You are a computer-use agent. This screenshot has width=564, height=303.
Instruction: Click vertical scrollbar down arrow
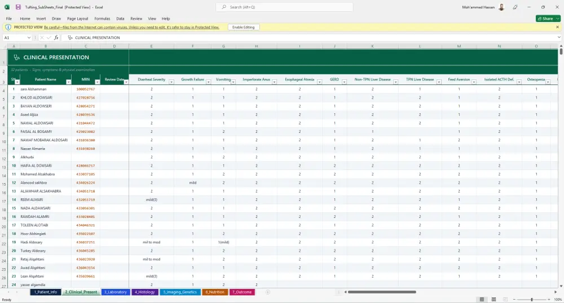point(561,286)
